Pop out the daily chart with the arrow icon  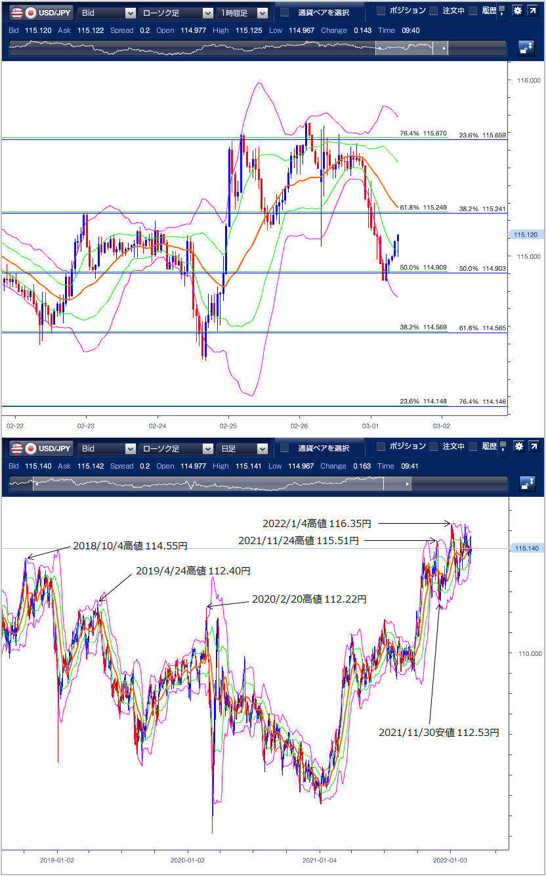pyautogui.click(x=533, y=448)
